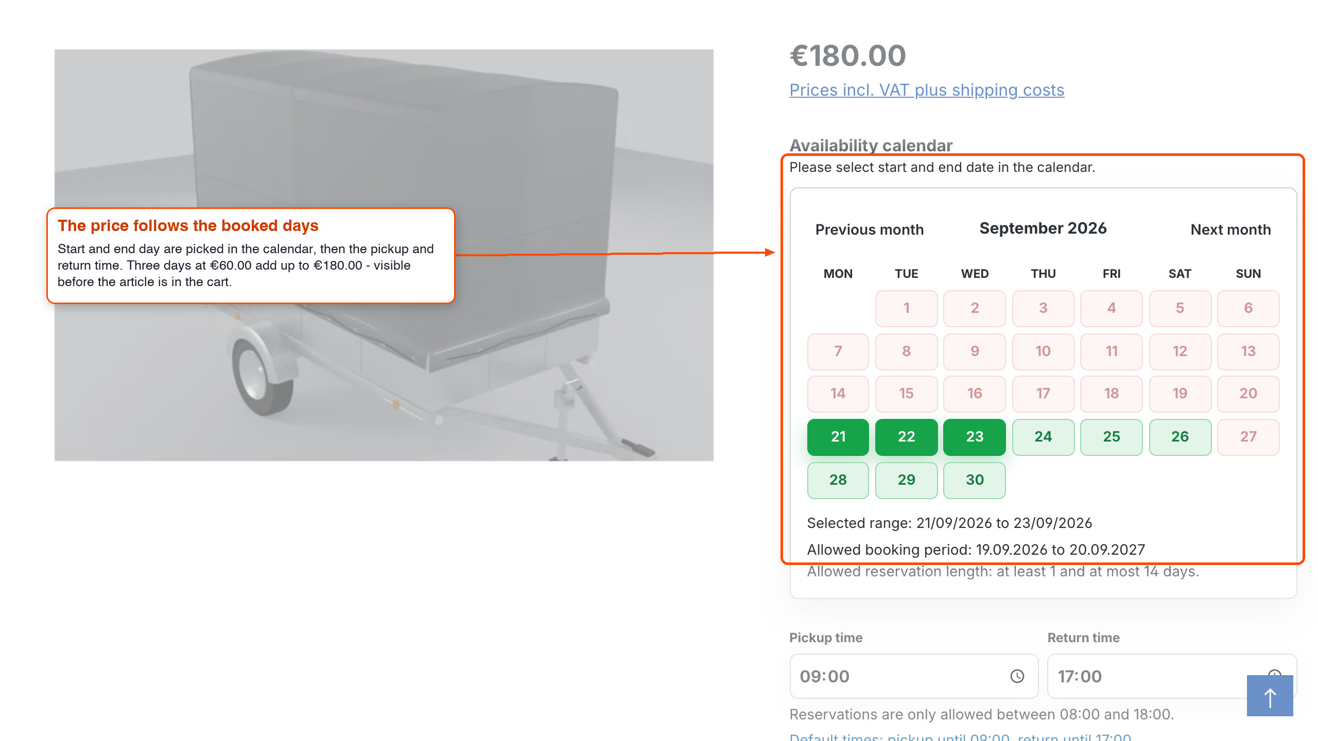Click the Return time input showing 17:00
Image resolution: width=1318 pixels, height=741 pixels.
[1172, 676]
